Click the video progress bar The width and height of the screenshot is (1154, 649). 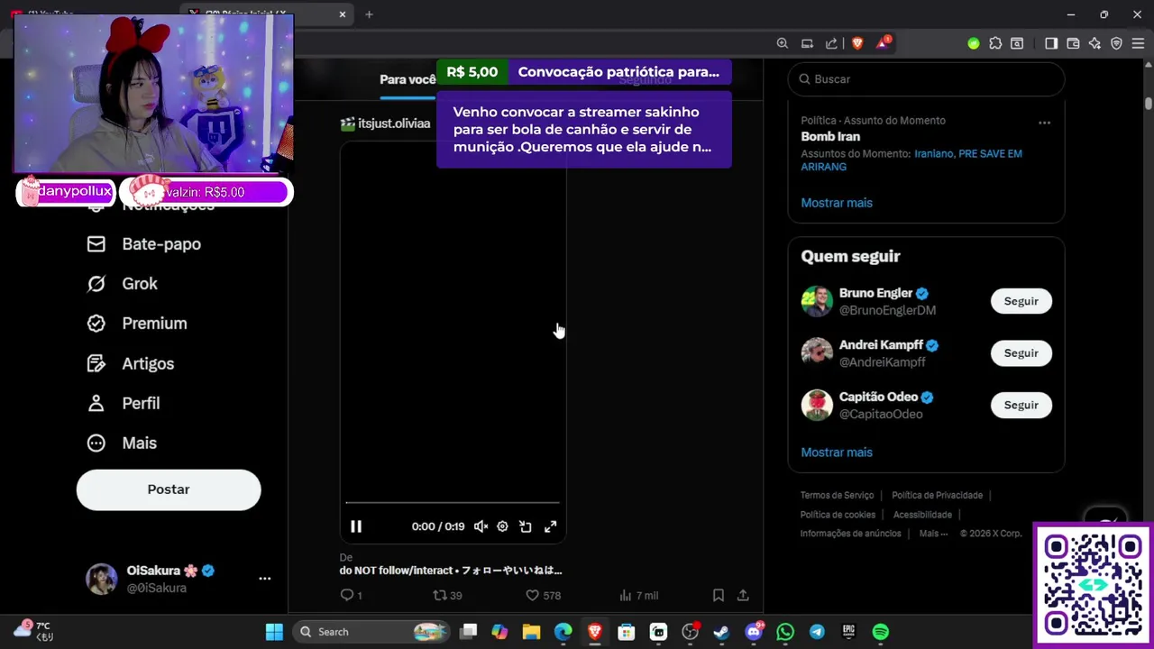click(x=453, y=502)
